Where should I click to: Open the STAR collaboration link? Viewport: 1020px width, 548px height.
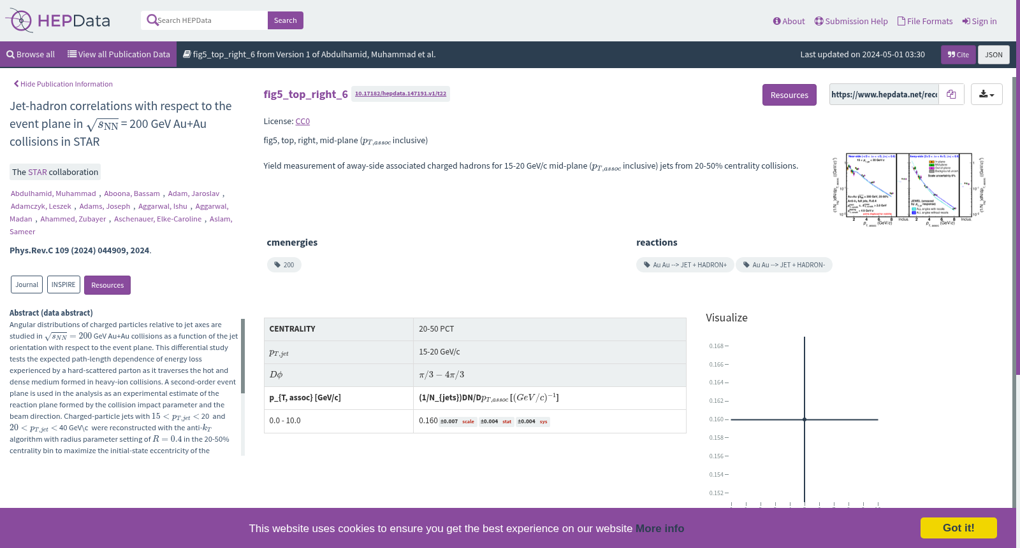[38, 172]
